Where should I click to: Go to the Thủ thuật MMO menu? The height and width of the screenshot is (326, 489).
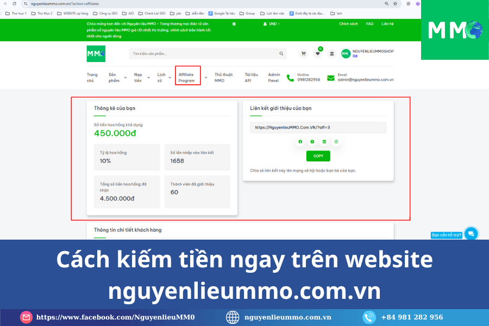(x=223, y=77)
